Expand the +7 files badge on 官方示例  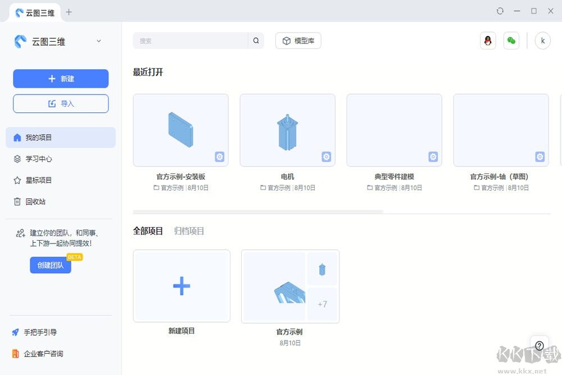pos(323,304)
